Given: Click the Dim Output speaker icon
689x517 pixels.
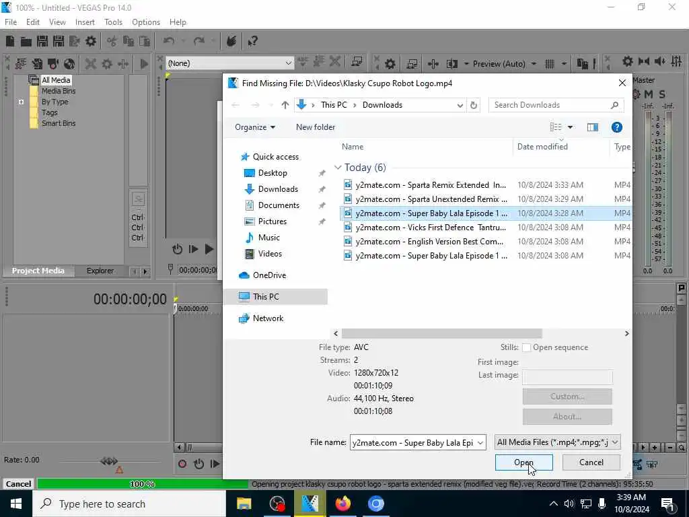Looking at the screenshot, I should click(x=660, y=61).
